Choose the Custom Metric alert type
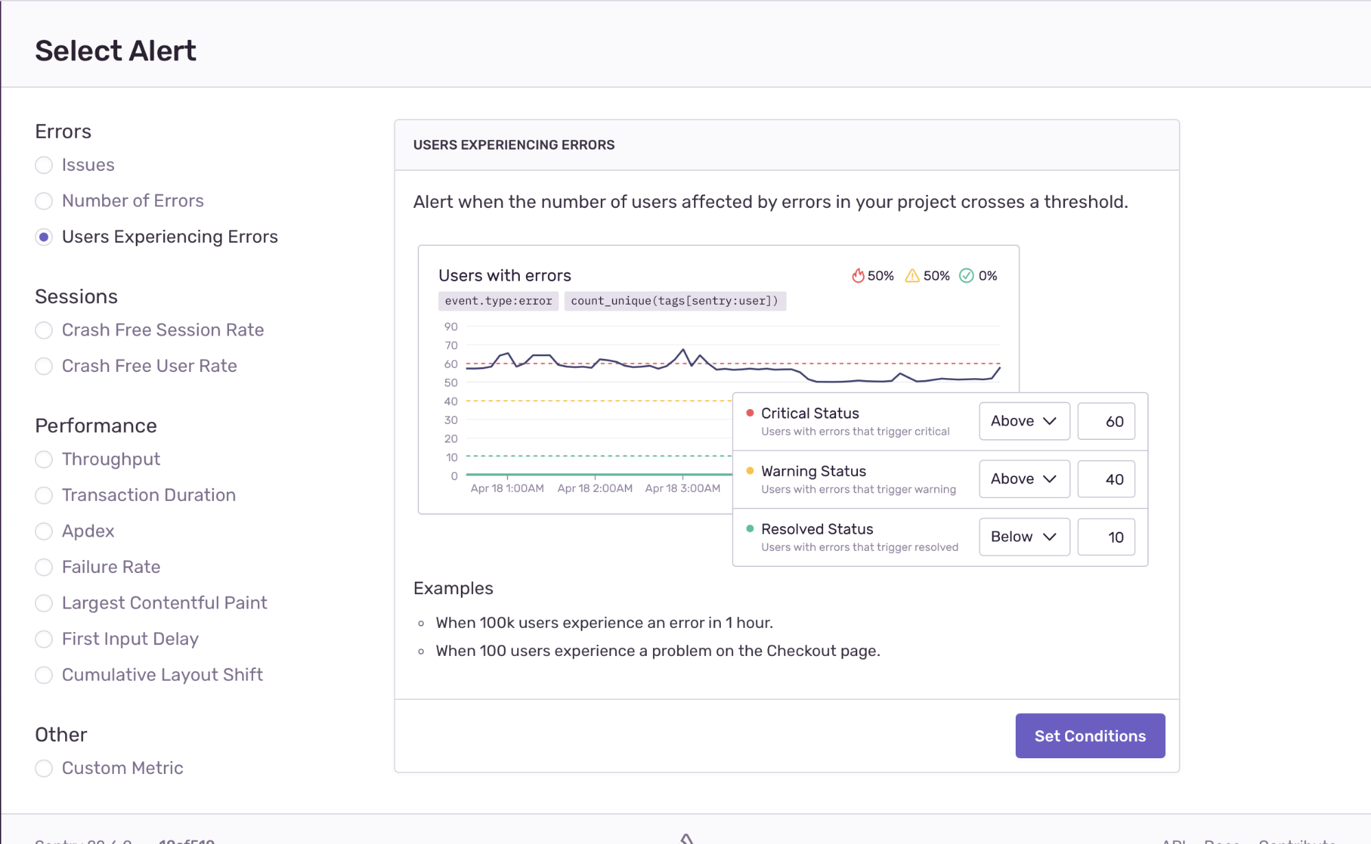Viewport: 1371px width, 844px height. coord(44,769)
